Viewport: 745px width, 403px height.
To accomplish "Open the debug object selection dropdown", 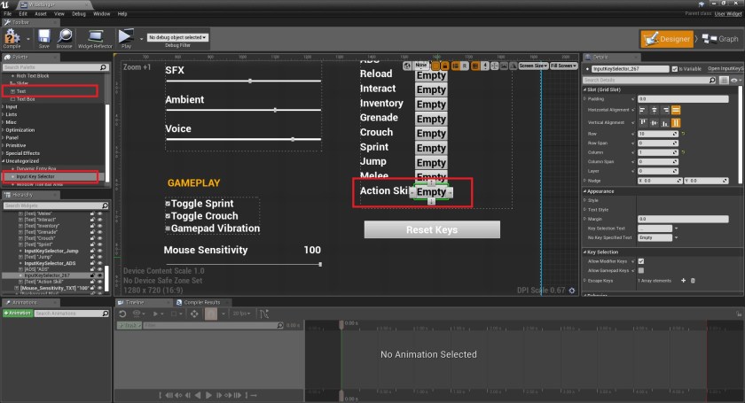I will click(x=177, y=37).
